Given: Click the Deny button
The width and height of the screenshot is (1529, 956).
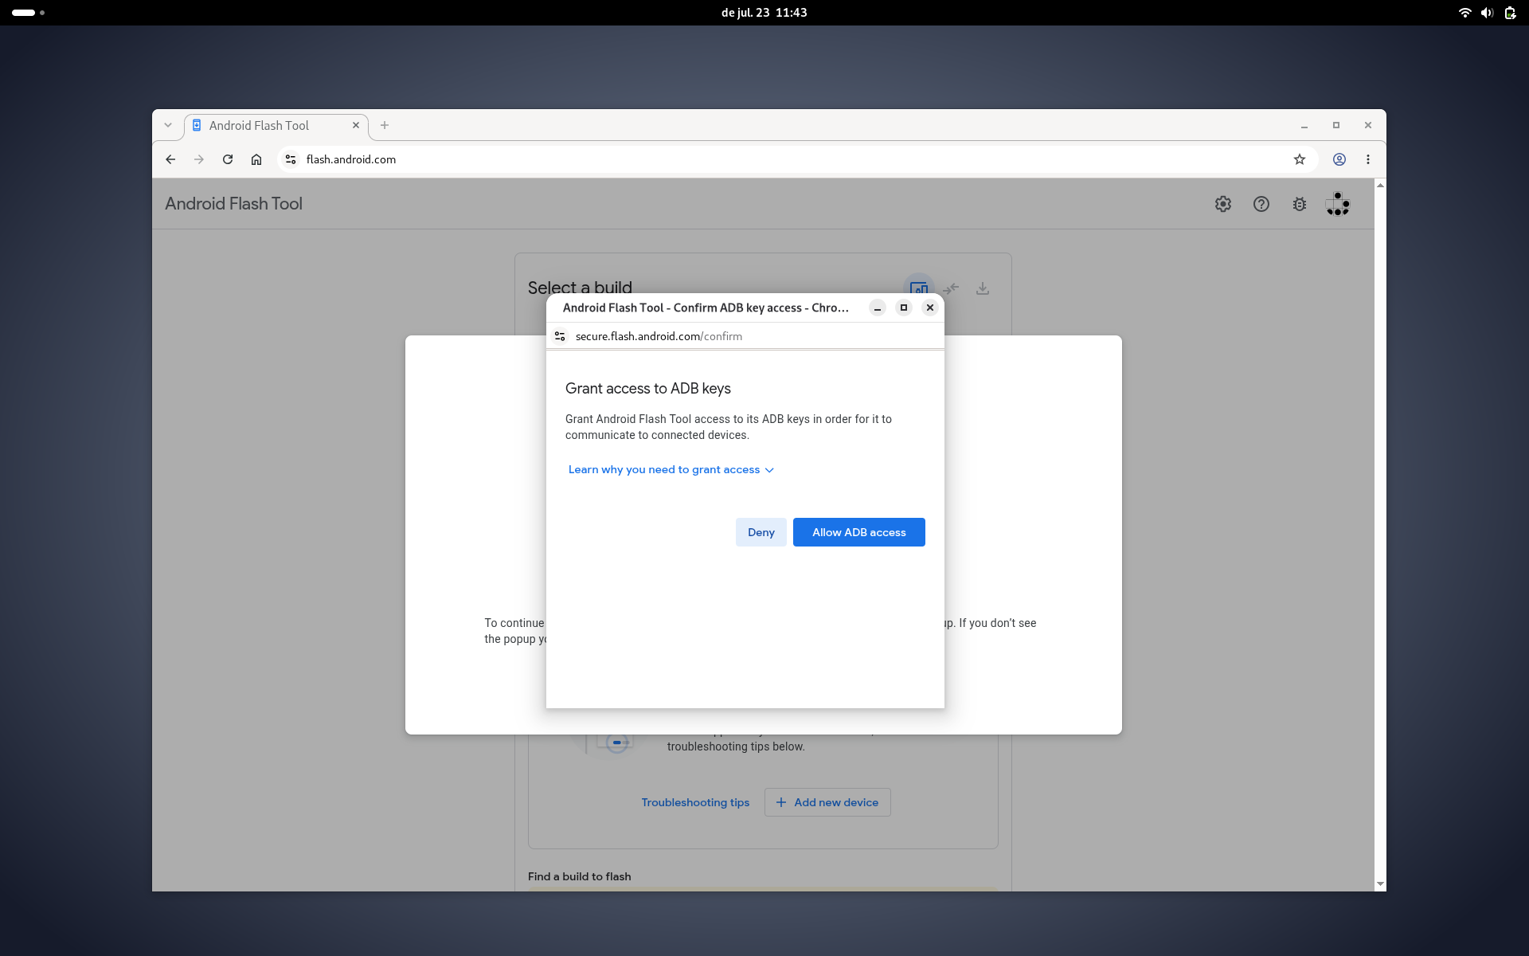Looking at the screenshot, I should tap(761, 532).
